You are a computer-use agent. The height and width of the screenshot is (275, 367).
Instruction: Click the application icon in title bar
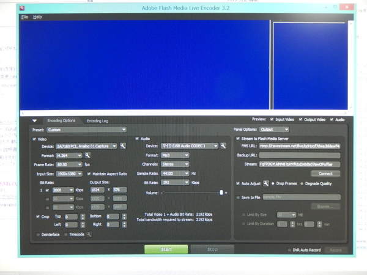pyautogui.click(x=22, y=8)
